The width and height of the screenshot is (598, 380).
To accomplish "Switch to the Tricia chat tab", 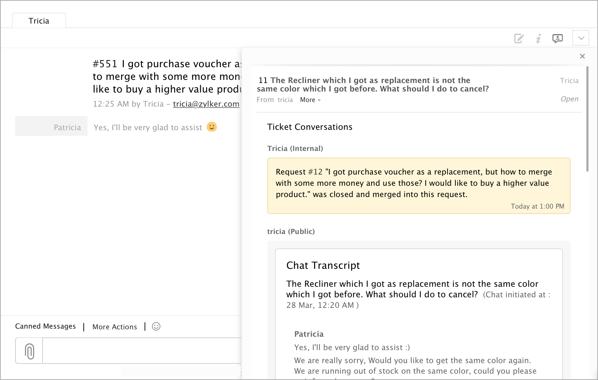I will pyautogui.click(x=39, y=21).
